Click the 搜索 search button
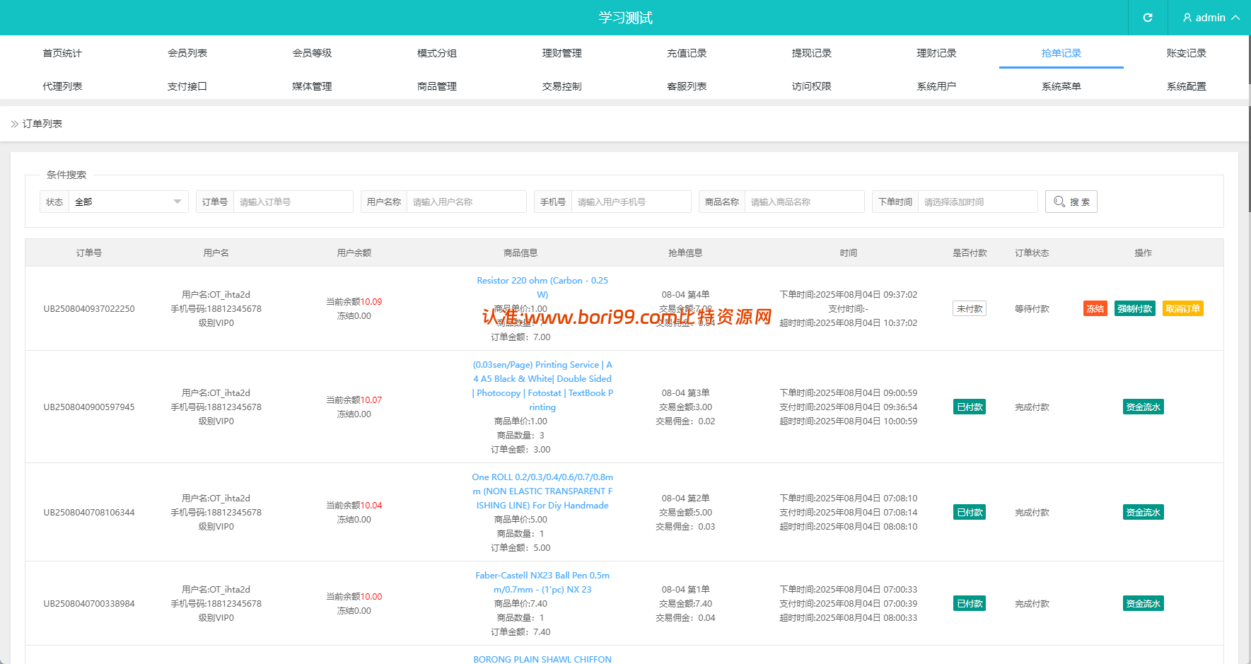 1071,202
